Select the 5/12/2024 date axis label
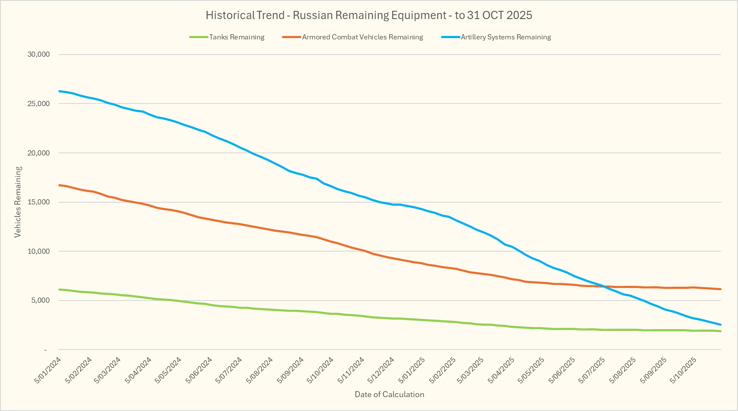 point(382,370)
